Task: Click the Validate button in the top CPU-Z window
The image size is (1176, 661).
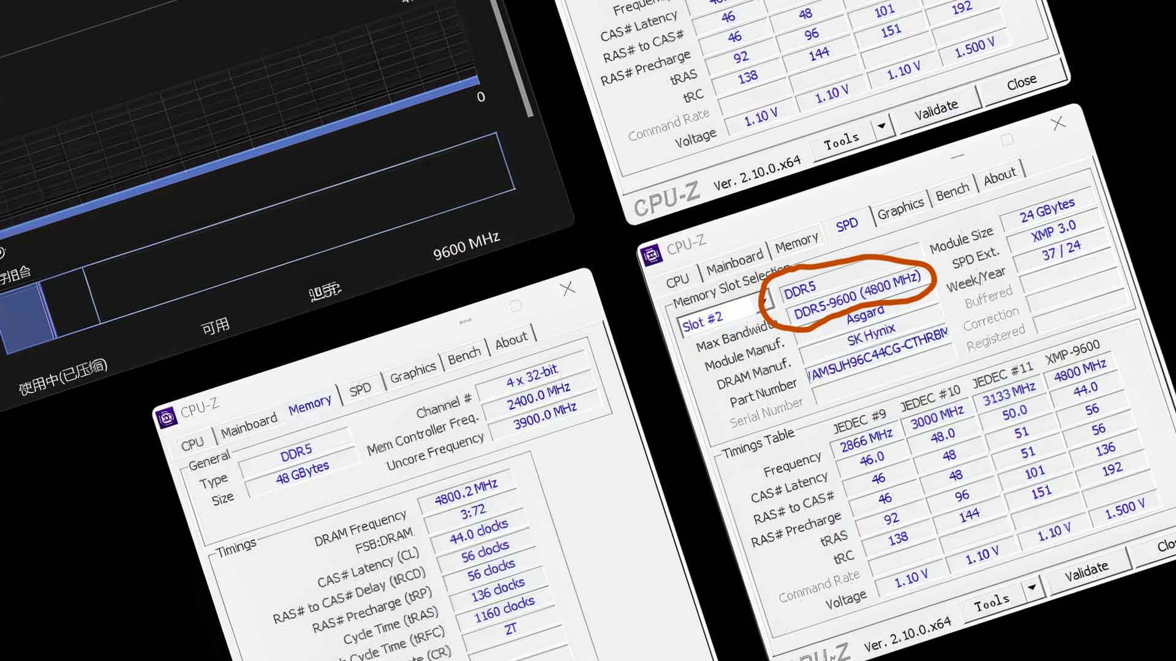Action: tap(936, 110)
